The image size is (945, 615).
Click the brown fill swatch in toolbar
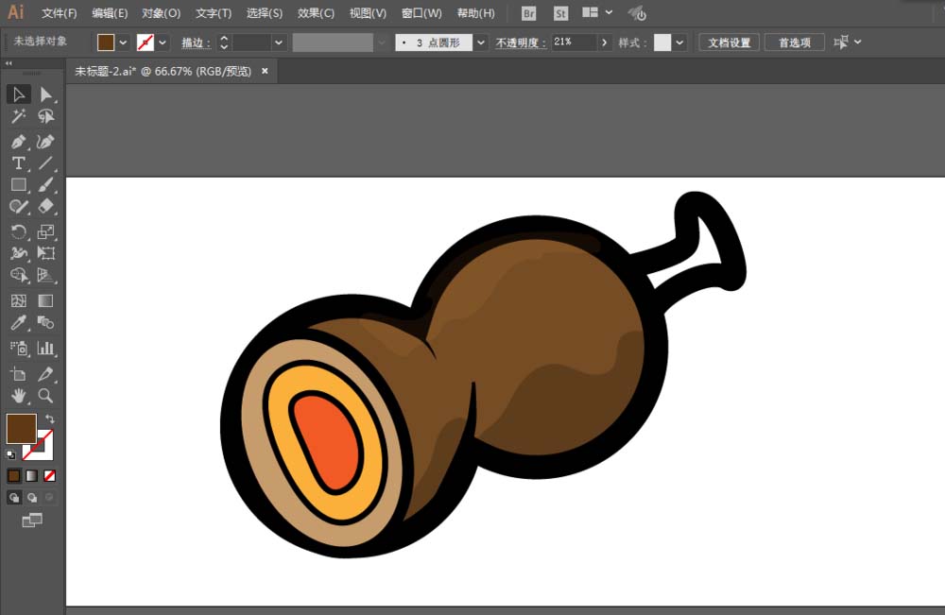(22, 428)
